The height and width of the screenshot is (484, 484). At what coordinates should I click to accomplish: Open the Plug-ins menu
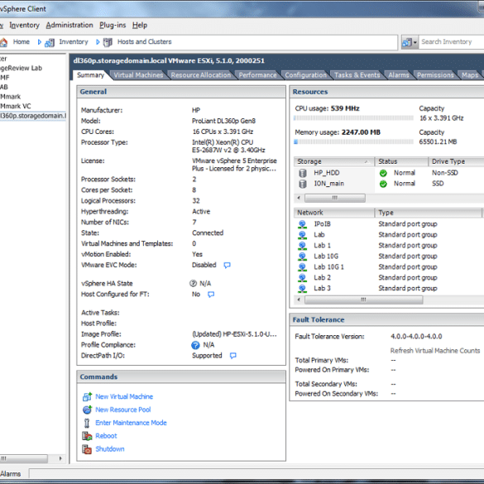(113, 25)
